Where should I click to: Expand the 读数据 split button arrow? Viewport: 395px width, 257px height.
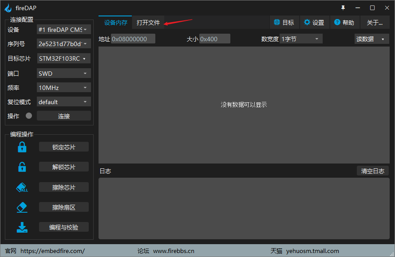(x=383, y=39)
